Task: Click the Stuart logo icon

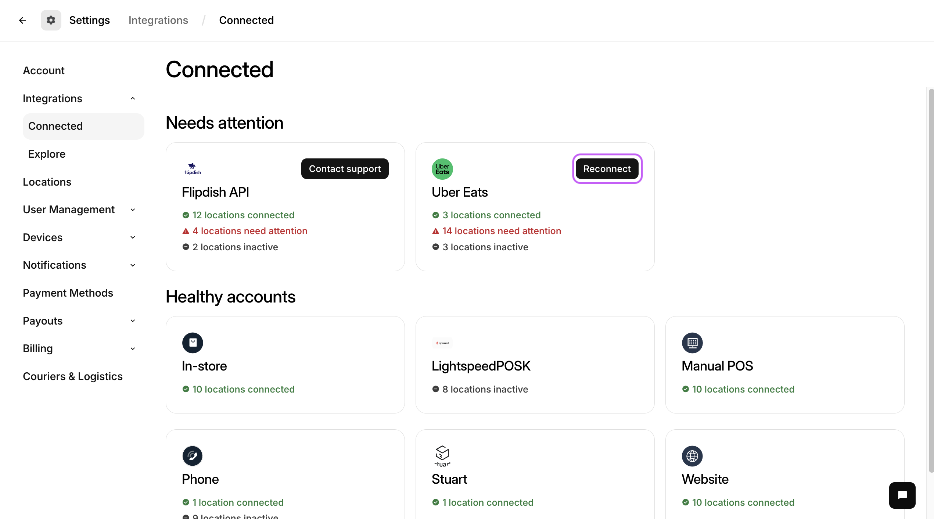Action: tap(442, 456)
